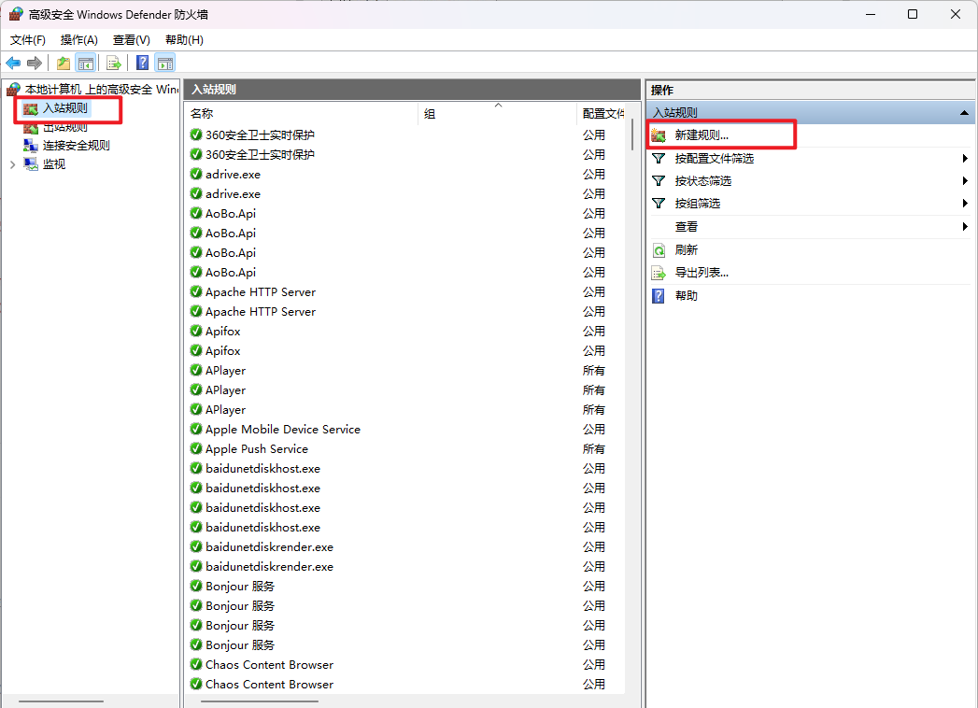Click the 按配置文件筛选 funnel icon
This screenshot has height=708, width=978.
[659, 159]
